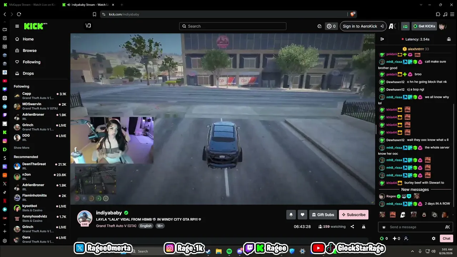Open MDSwervin's channel
457x257 pixels.
click(x=40, y=106)
